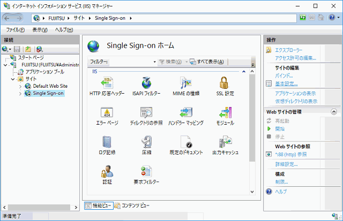Open ISAPI フィルター feature
343x221 pixels.
click(146, 86)
